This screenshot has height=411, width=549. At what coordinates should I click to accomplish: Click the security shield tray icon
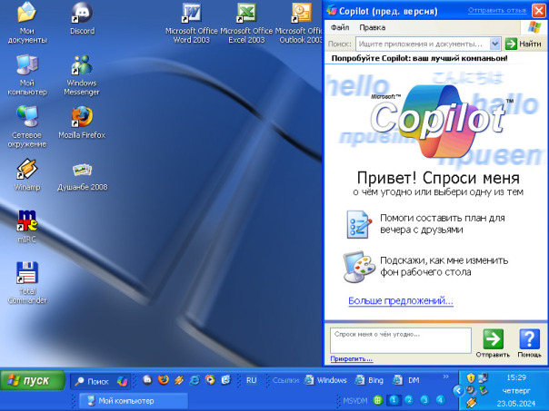tap(471, 377)
